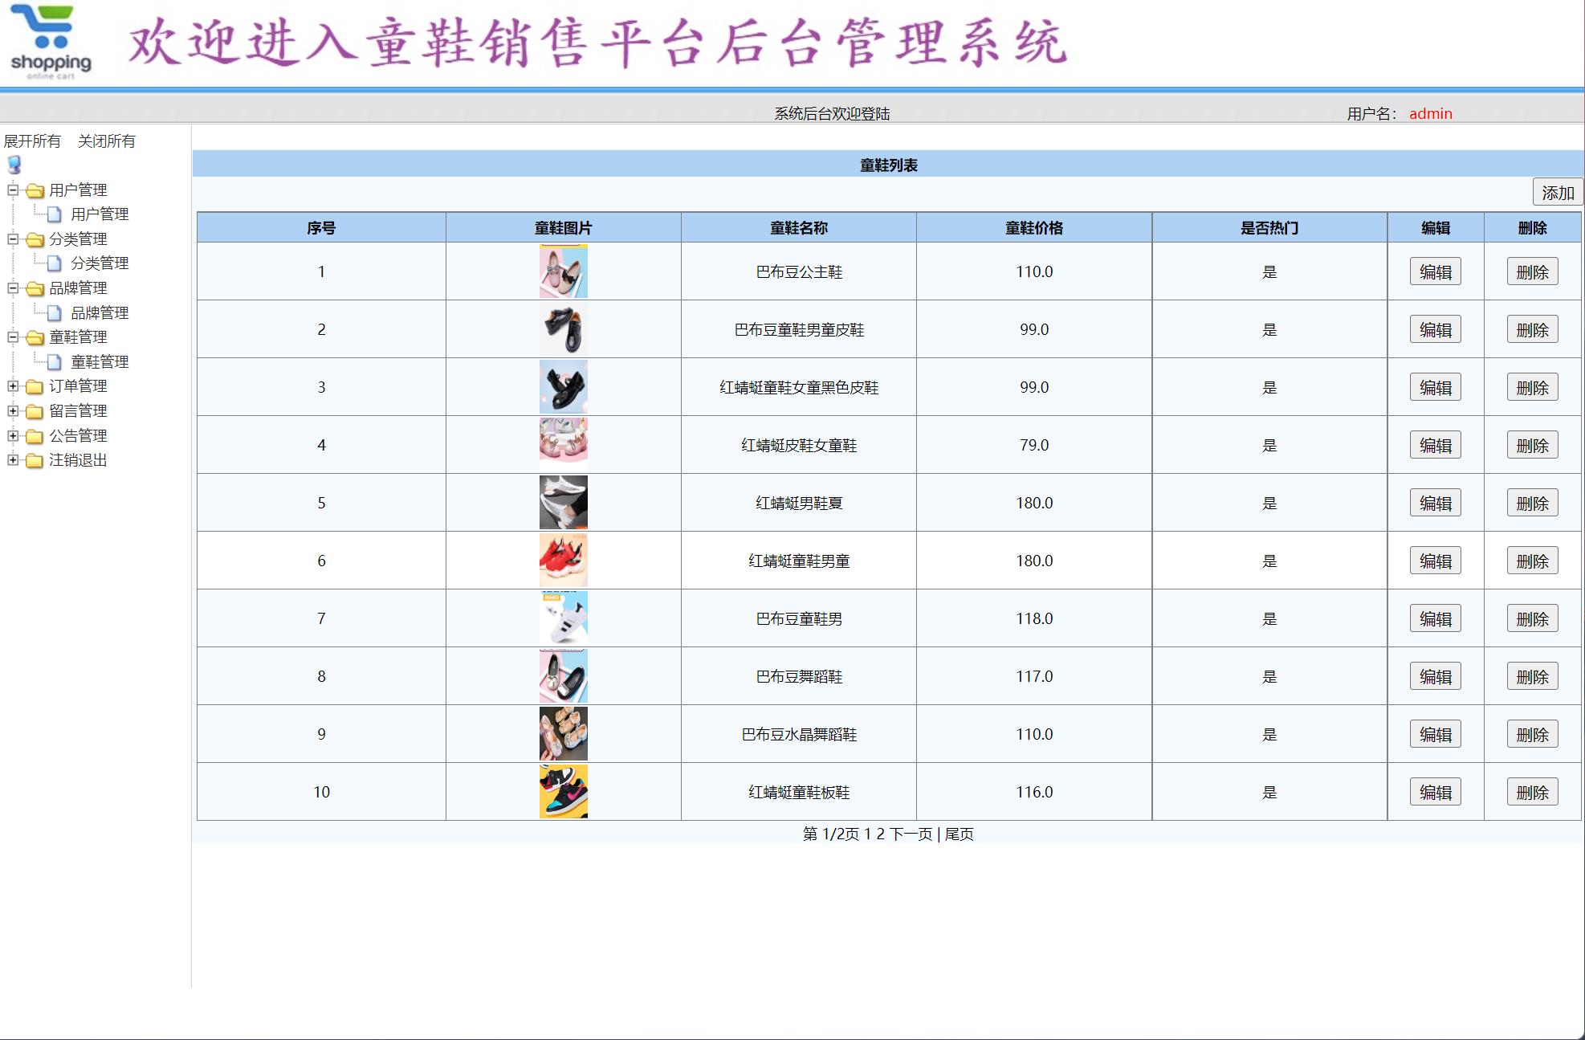Click 展开所有 to expand all nodes
This screenshot has height=1040, width=1585.
tap(32, 141)
